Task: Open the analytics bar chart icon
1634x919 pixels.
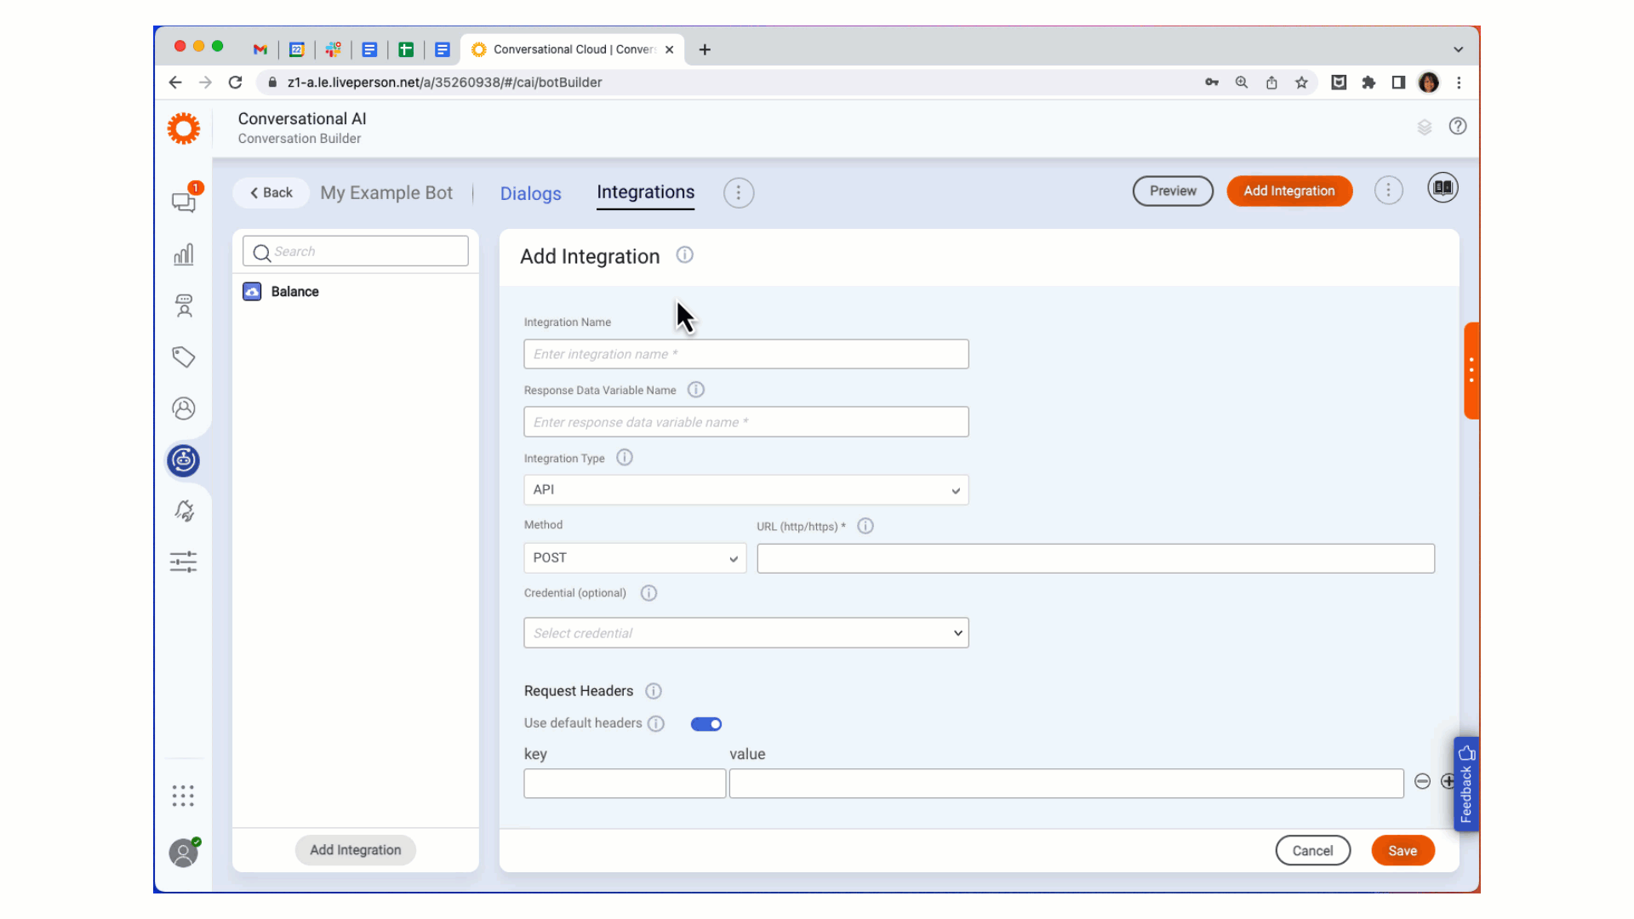Action: (184, 254)
